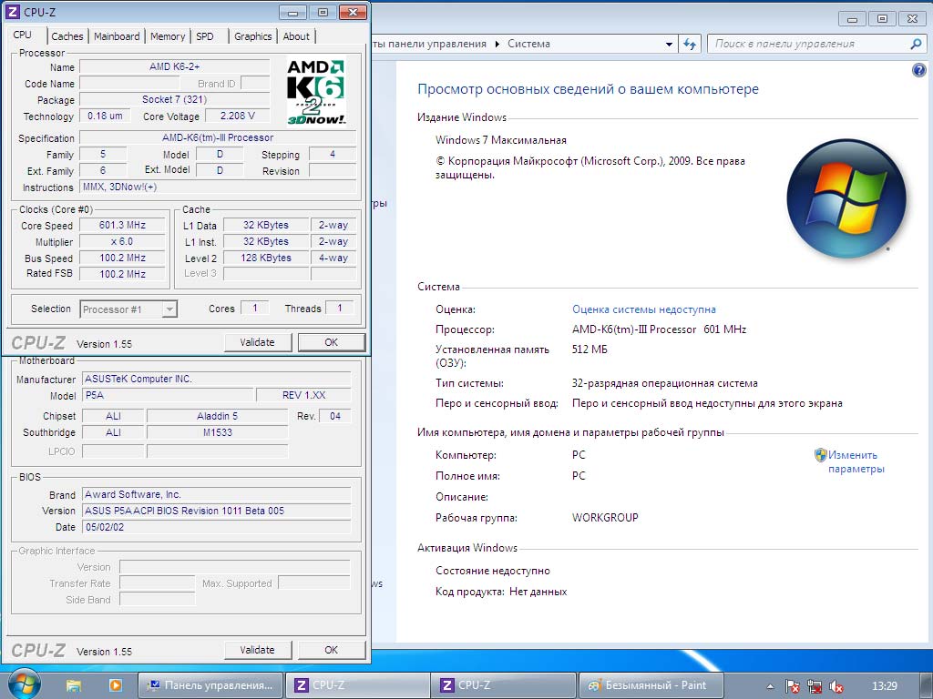Open the SPD tab in CPU-Z
This screenshot has width=933, height=699.
[x=205, y=36]
